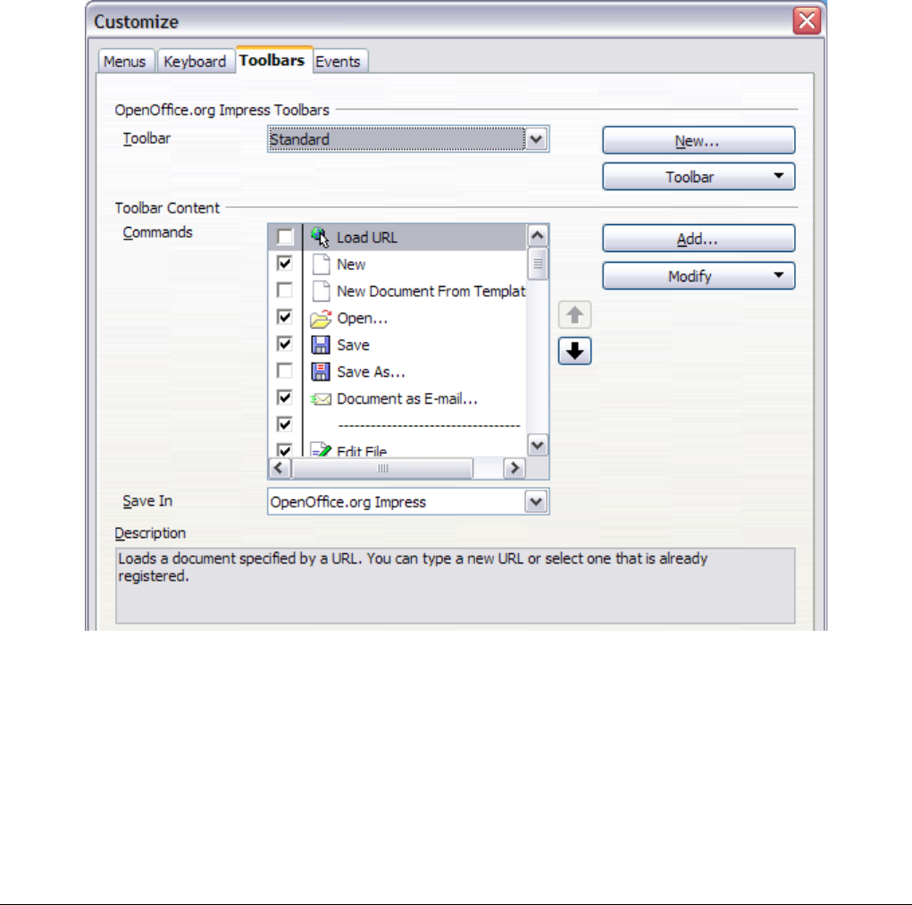Uncheck the Open... command checkbox
Screen dimensions: 912x905
pyautogui.click(x=285, y=317)
